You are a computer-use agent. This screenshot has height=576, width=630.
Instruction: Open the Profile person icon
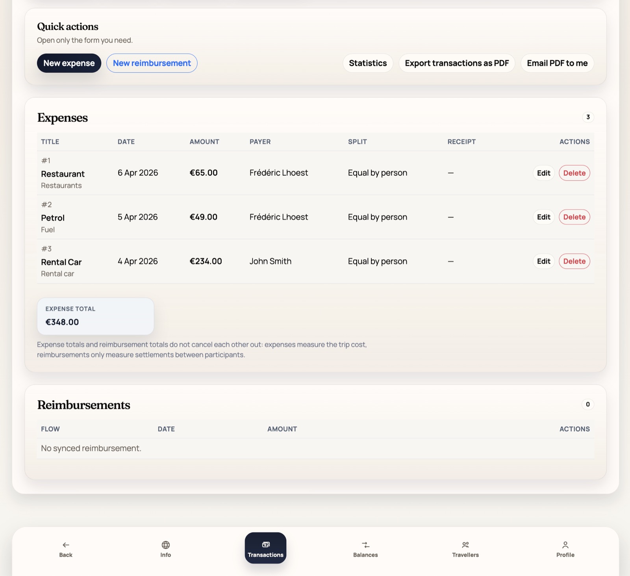(x=565, y=545)
